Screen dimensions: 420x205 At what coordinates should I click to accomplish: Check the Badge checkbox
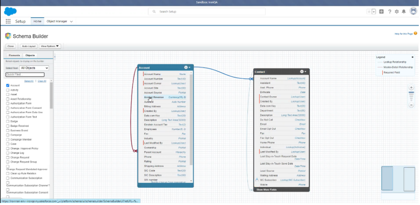point(8,121)
